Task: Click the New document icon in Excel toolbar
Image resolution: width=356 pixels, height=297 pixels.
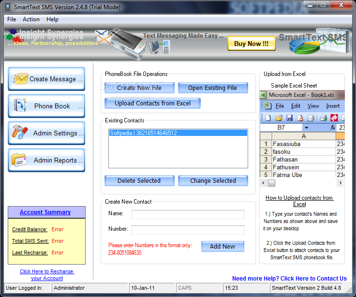Action: click(x=268, y=118)
